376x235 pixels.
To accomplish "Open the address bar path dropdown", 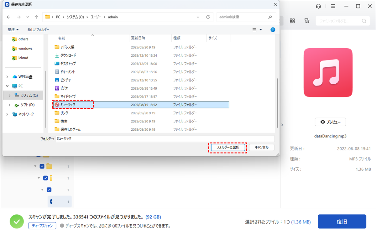I will [x=198, y=17].
